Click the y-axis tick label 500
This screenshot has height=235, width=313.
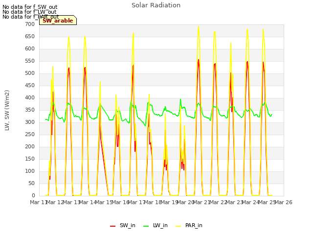(x=30, y=73)
